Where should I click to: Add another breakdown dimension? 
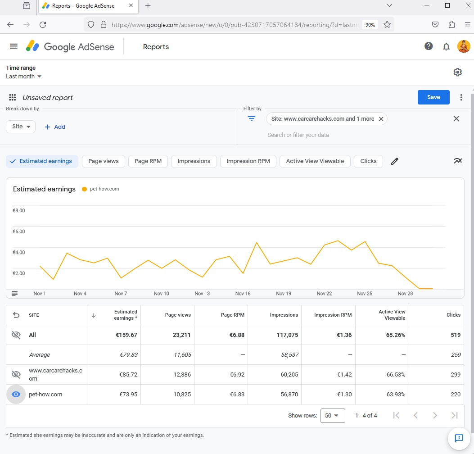coord(55,127)
